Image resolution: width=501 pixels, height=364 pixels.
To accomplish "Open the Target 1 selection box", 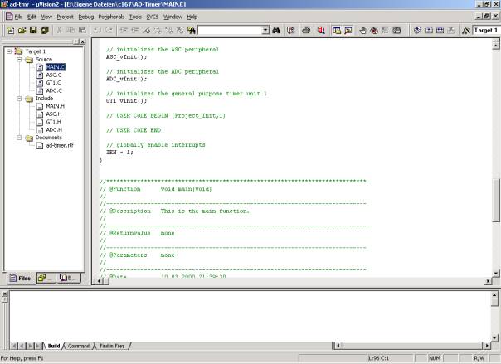I will 486,31.
